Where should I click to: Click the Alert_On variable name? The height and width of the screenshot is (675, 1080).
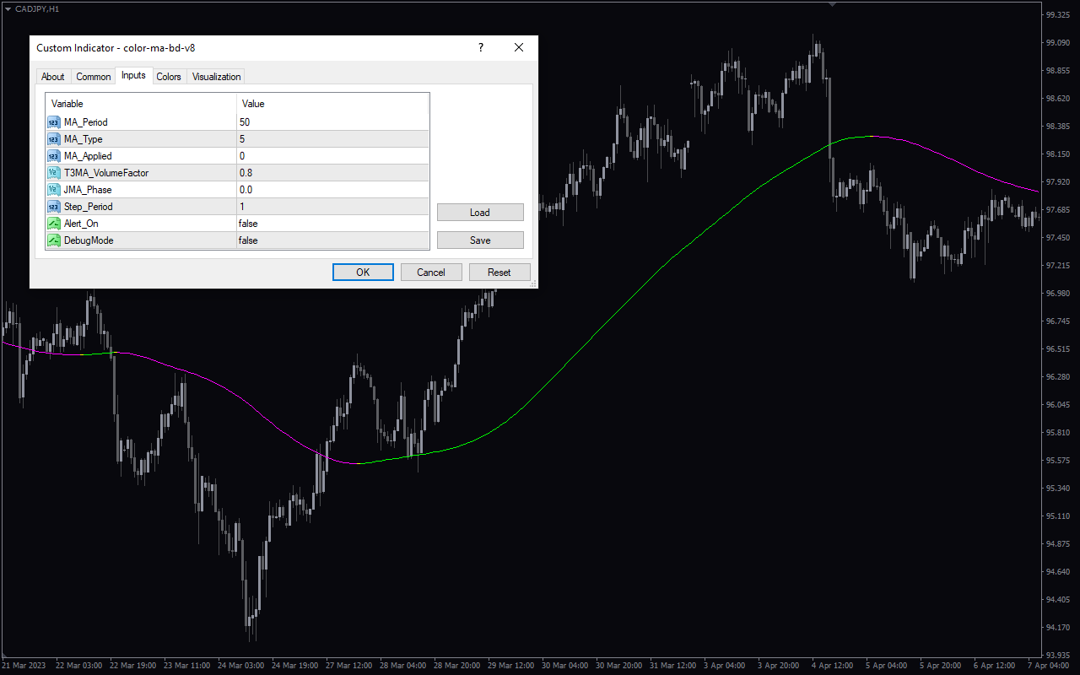pos(81,224)
